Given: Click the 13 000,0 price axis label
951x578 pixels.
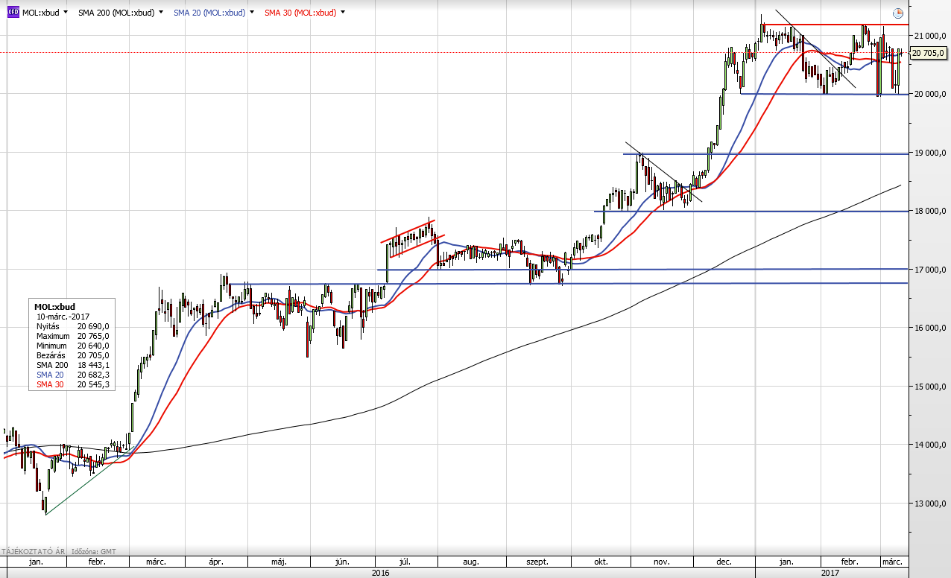Looking at the screenshot, I should [x=929, y=504].
